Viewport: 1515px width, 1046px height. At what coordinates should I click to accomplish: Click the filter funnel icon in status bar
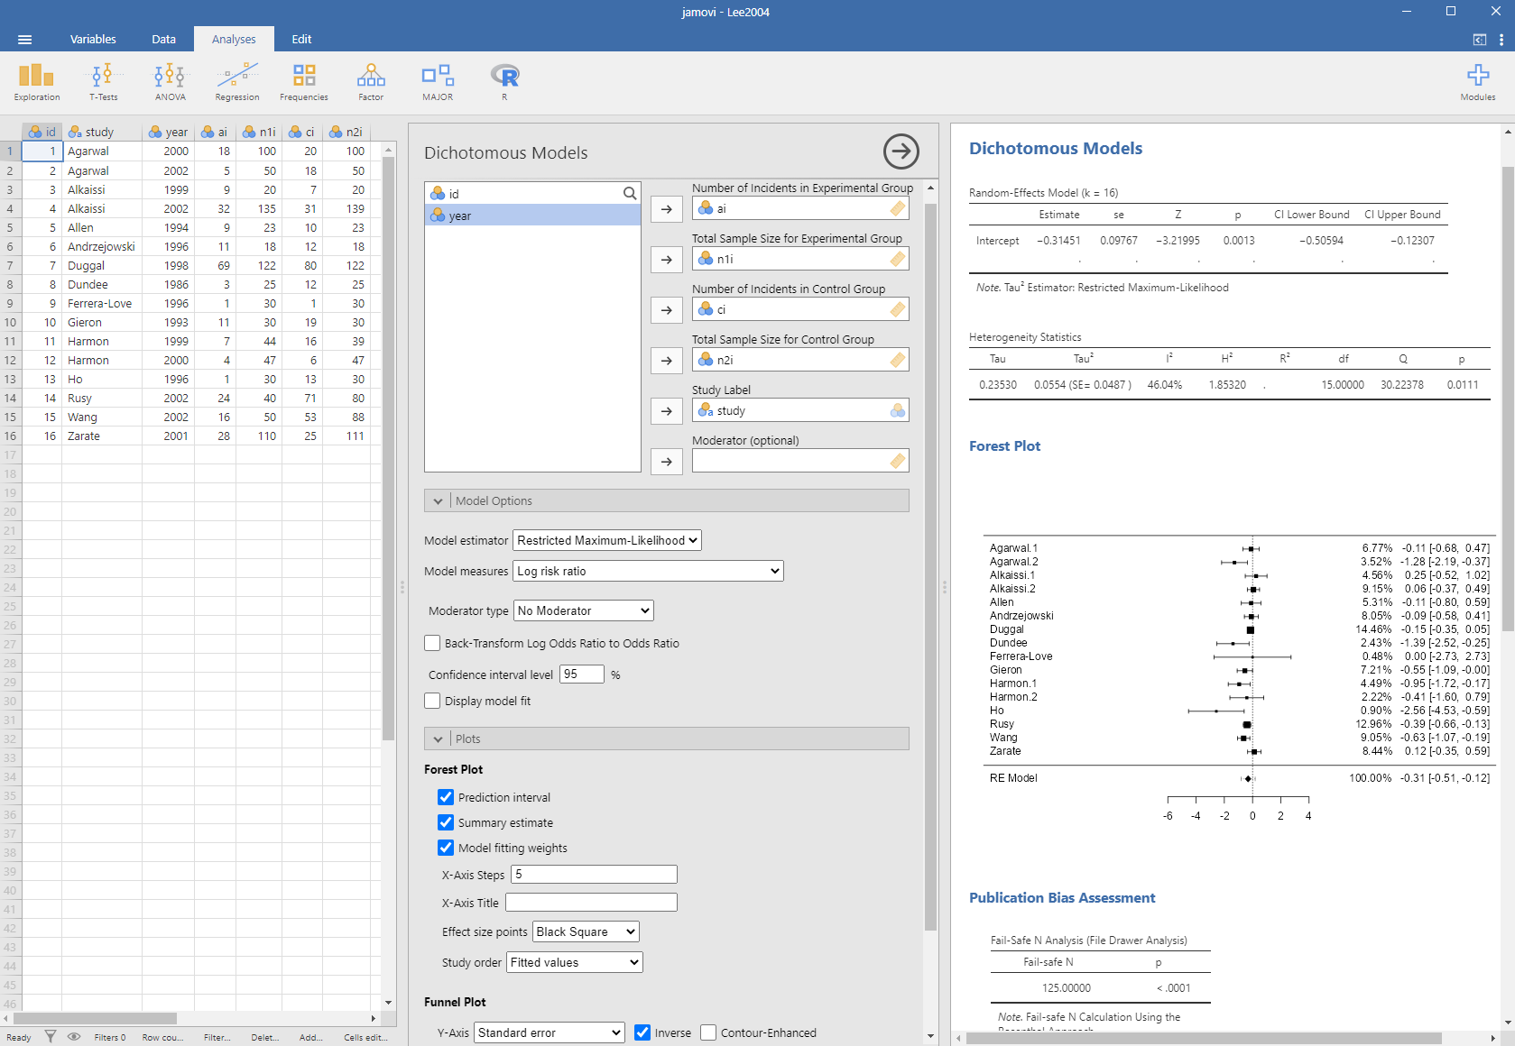51,1037
